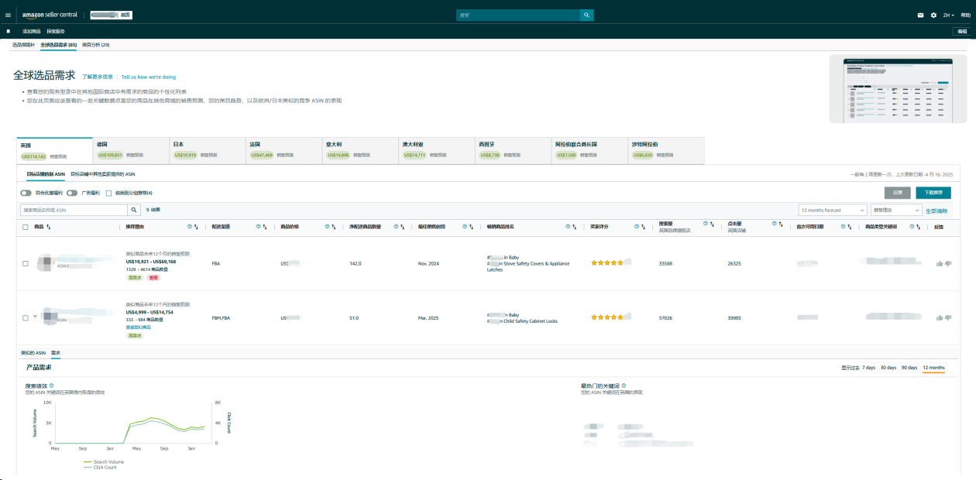Open the settings gear icon
This screenshot has height=480, width=976.
pyautogui.click(x=933, y=15)
